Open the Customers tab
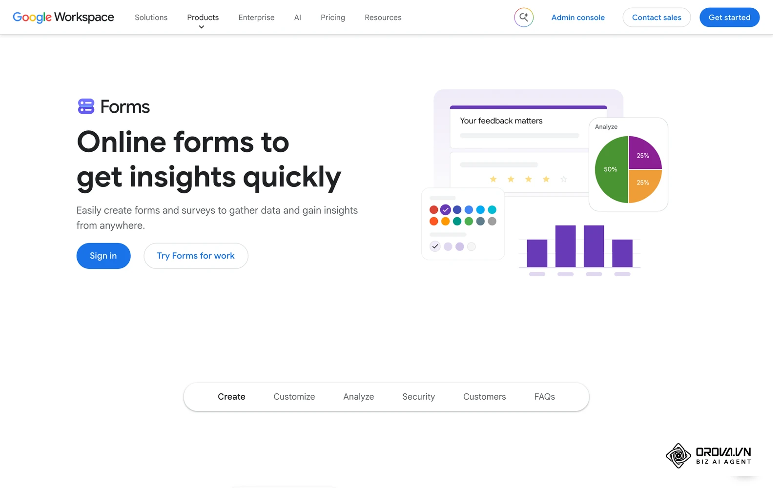Viewport: 781px width, 488px height. 485,397
